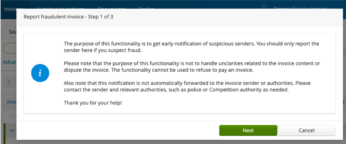The height and width of the screenshot is (144, 346).
Task: Click the dialog title 'Report fraudulent invoice'
Action: pyautogui.click(x=68, y=17)
